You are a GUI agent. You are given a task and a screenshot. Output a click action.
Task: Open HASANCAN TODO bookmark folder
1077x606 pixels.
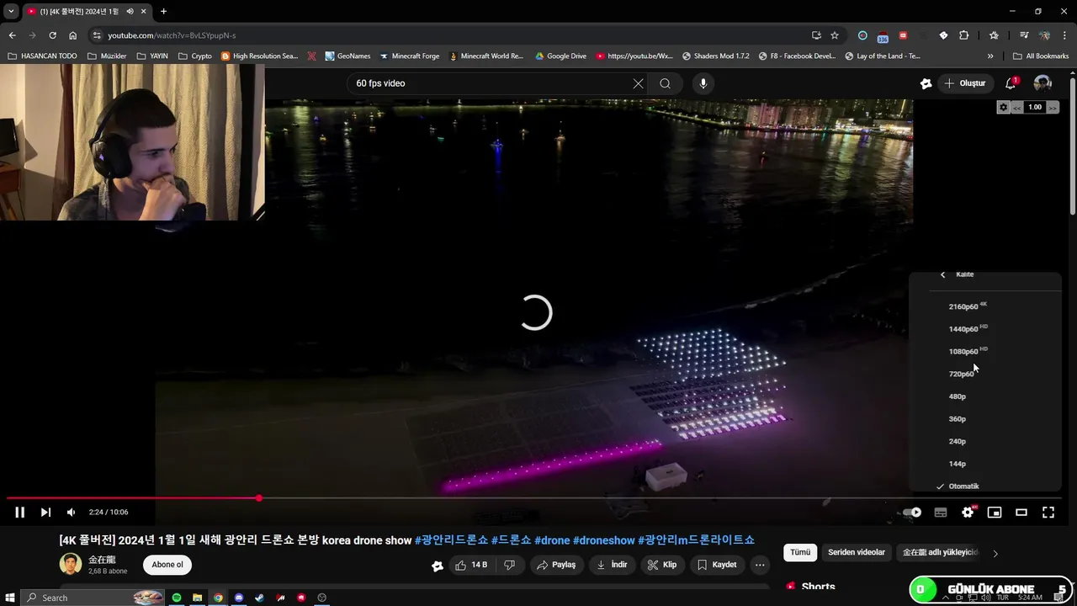42,56
